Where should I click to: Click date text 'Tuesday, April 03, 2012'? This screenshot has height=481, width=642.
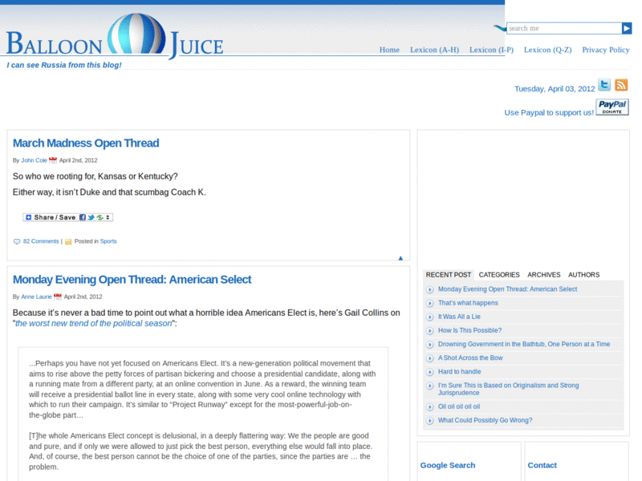click(555, 89)
